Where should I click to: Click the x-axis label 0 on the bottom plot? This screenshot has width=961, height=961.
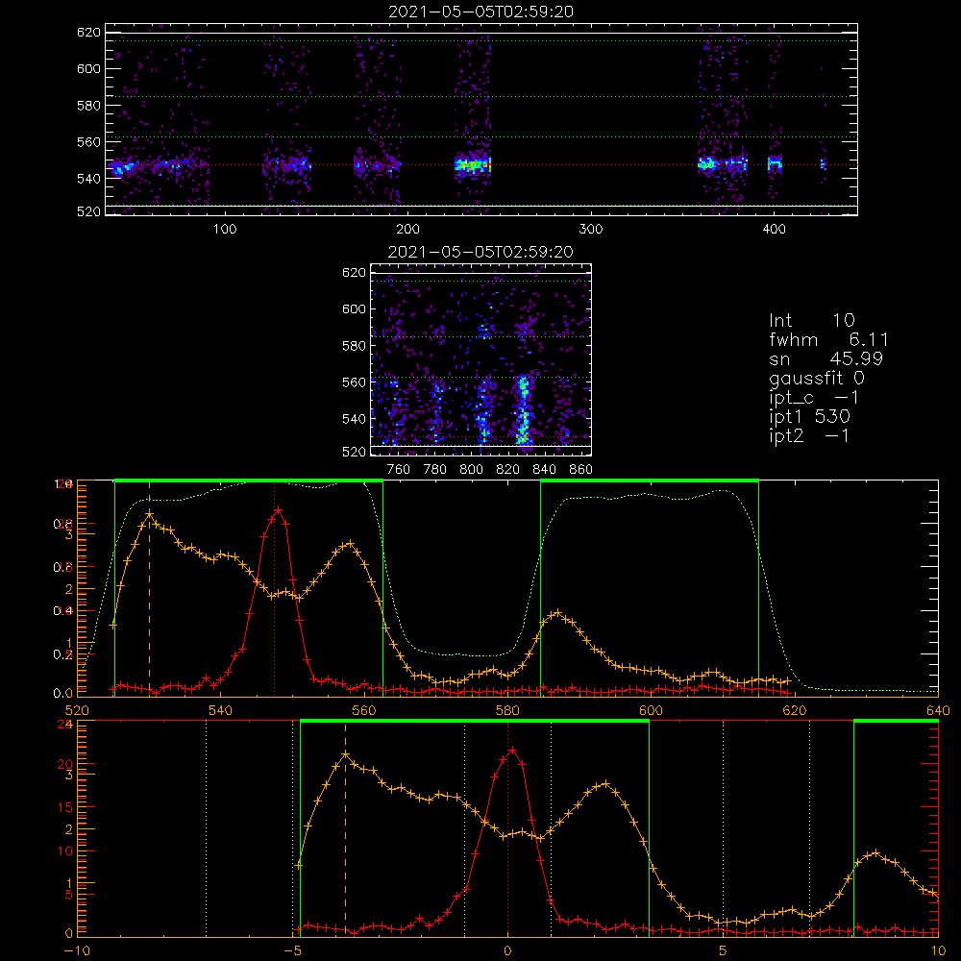(507, 951)
